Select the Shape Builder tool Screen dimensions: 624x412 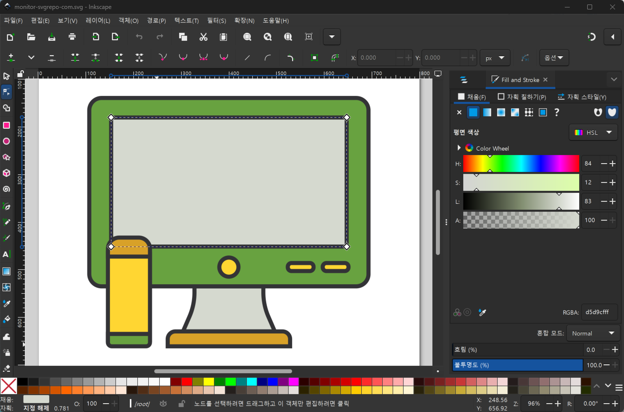pos(6,108)
